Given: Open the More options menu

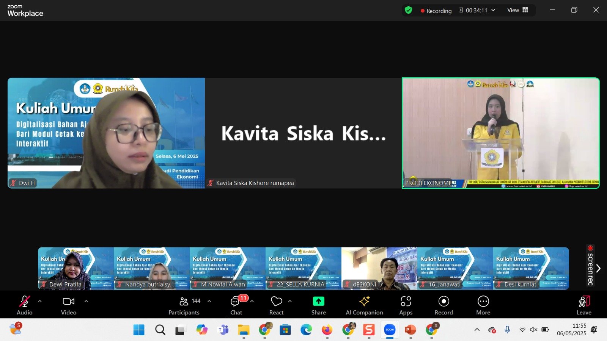Looking at the screenshot, I should click(x=483, y=305).
